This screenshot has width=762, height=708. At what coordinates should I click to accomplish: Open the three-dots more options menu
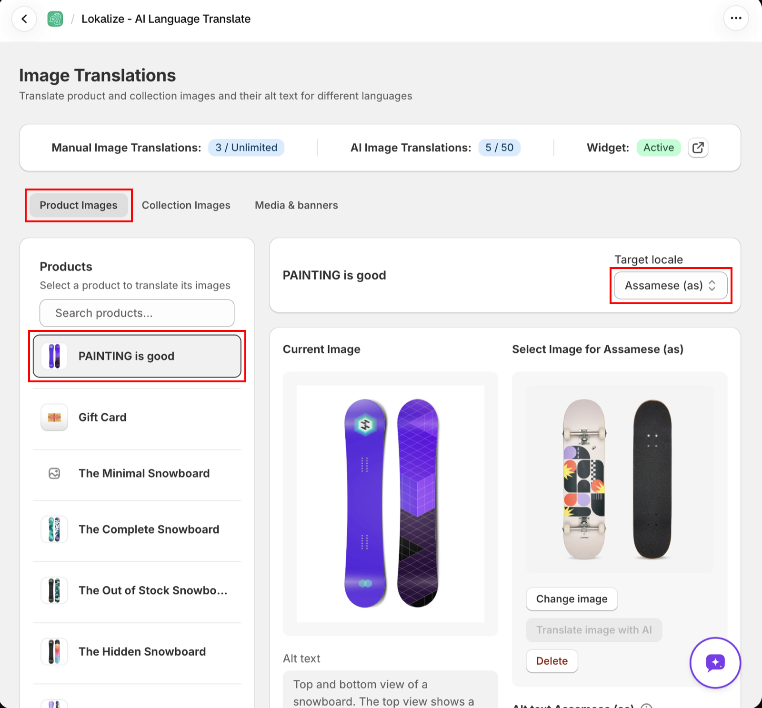(736, 18)
